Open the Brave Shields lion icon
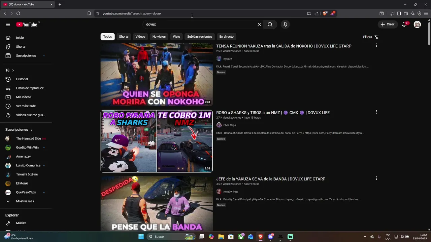 325,13
